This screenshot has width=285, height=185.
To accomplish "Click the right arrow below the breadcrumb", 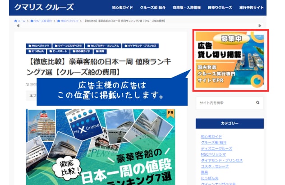I will [x=260, y=26].
